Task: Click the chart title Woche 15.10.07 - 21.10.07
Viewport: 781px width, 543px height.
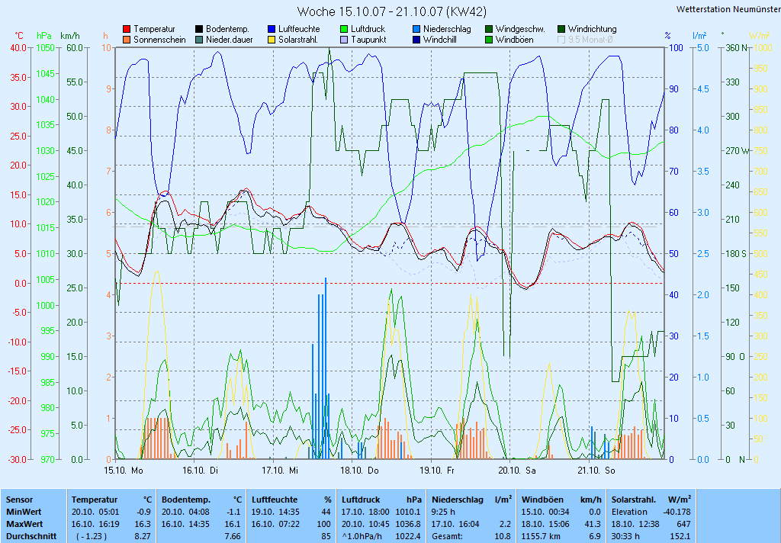Action: tap(391, 11)
